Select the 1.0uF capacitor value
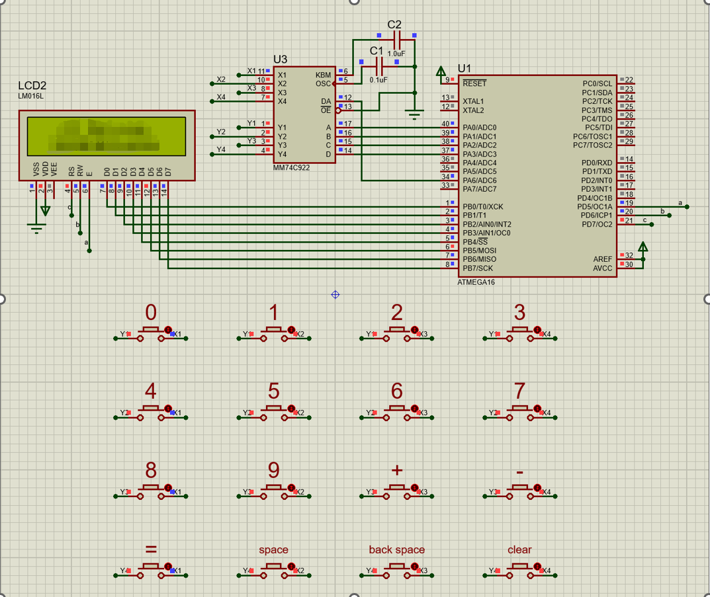 coord(396,54)
